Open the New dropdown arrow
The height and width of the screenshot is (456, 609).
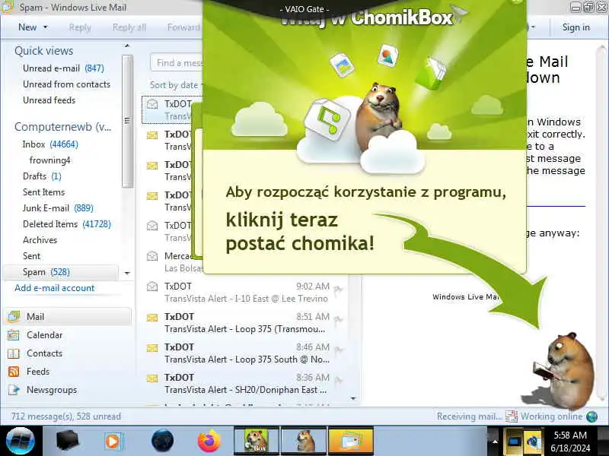pos(46,27)
